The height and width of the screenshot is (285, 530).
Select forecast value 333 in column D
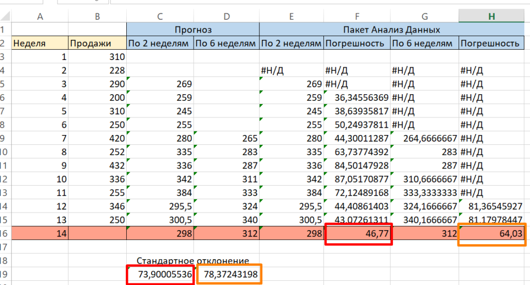(x=227, y=192)
